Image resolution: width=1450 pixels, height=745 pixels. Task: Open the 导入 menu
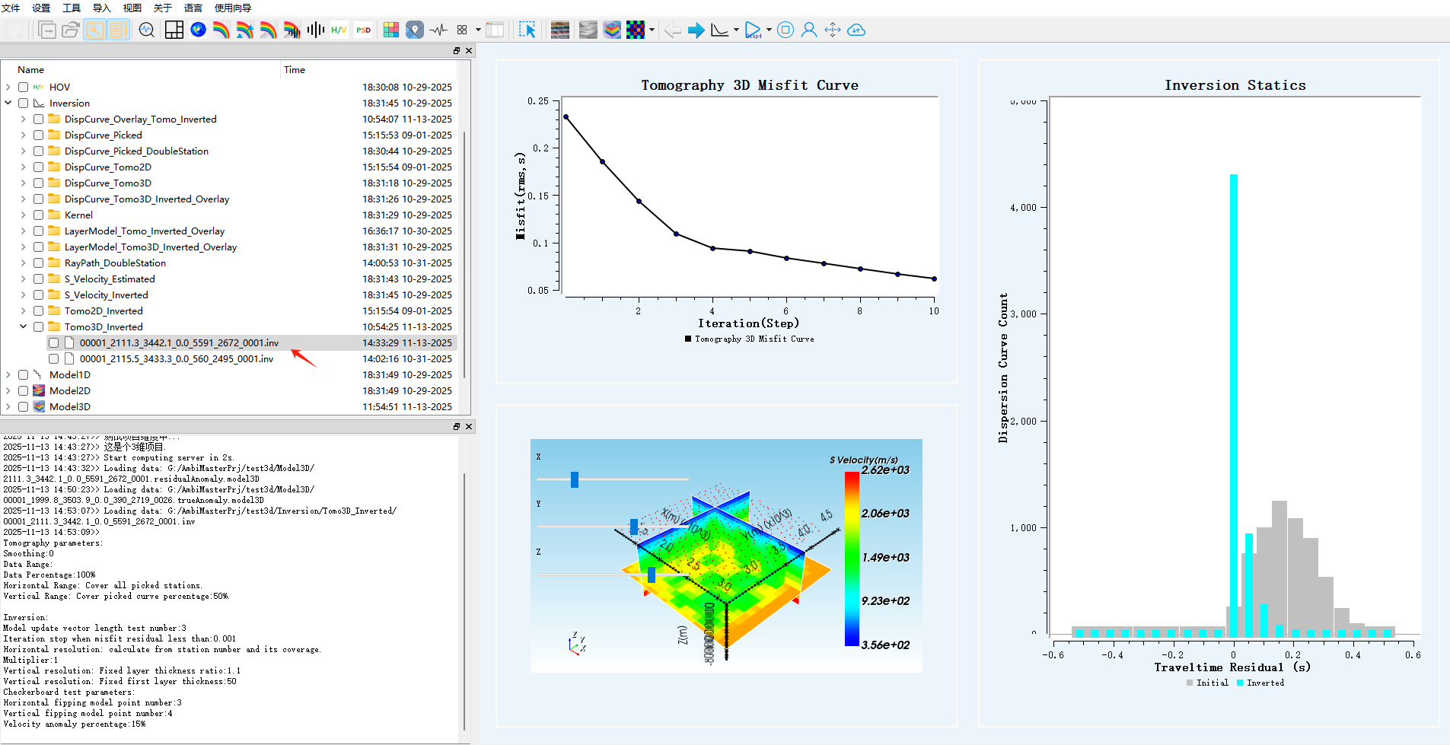pyautogui.click(x=101, y=8)
